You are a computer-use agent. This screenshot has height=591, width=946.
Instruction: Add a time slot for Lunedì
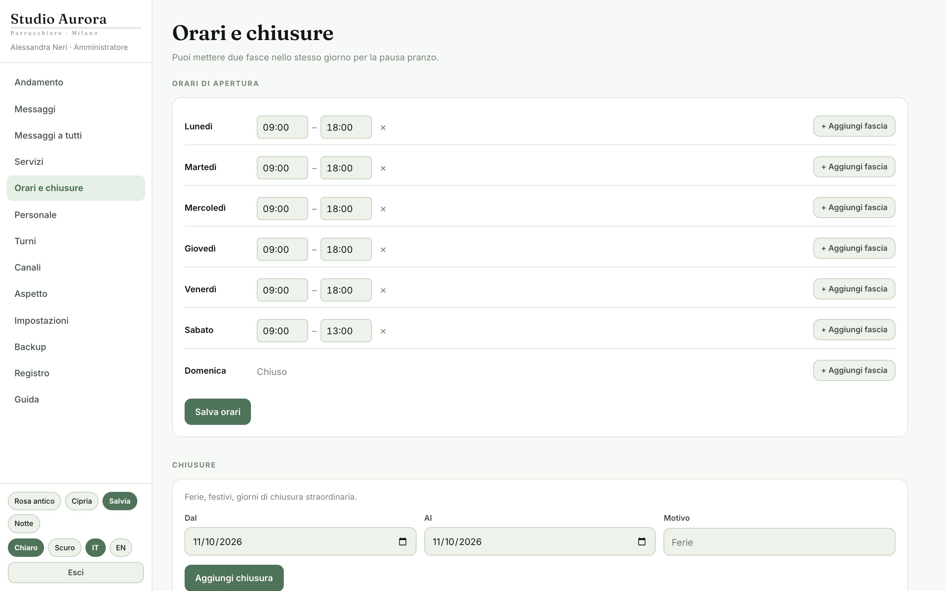pyautogui.click(x=854, y=126)
